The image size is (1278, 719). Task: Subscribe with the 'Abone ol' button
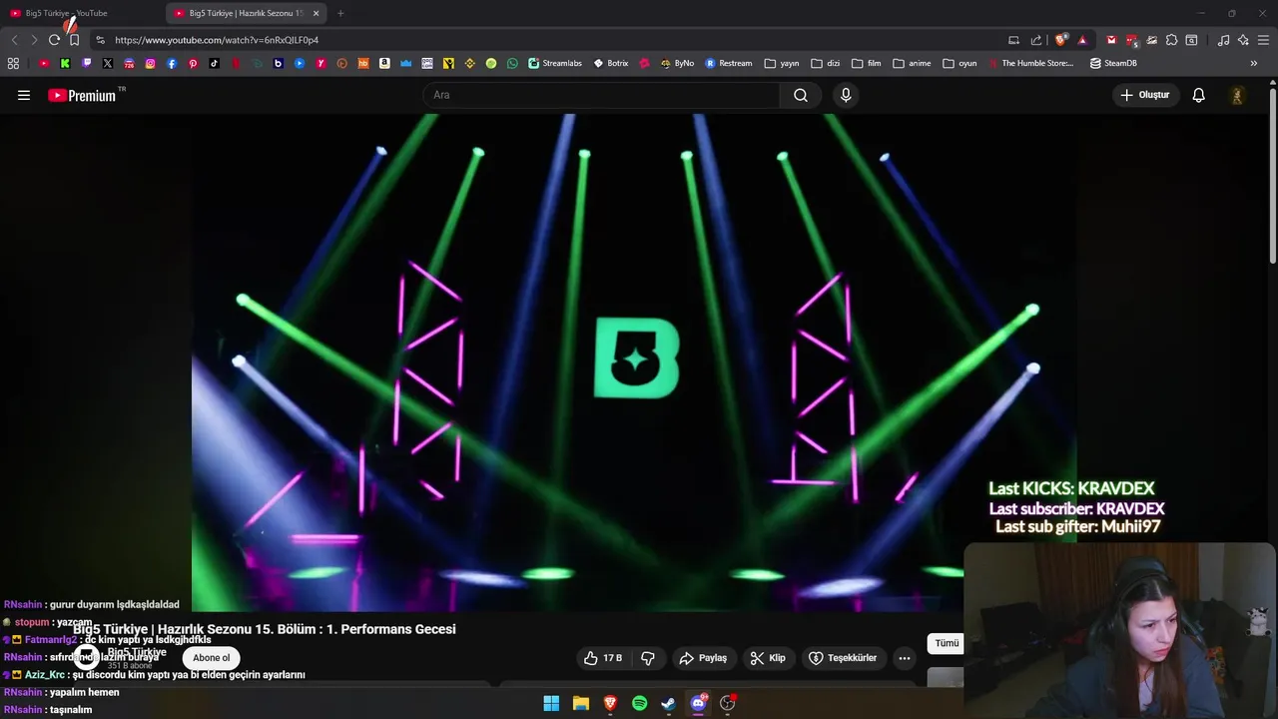coord(211,658)
